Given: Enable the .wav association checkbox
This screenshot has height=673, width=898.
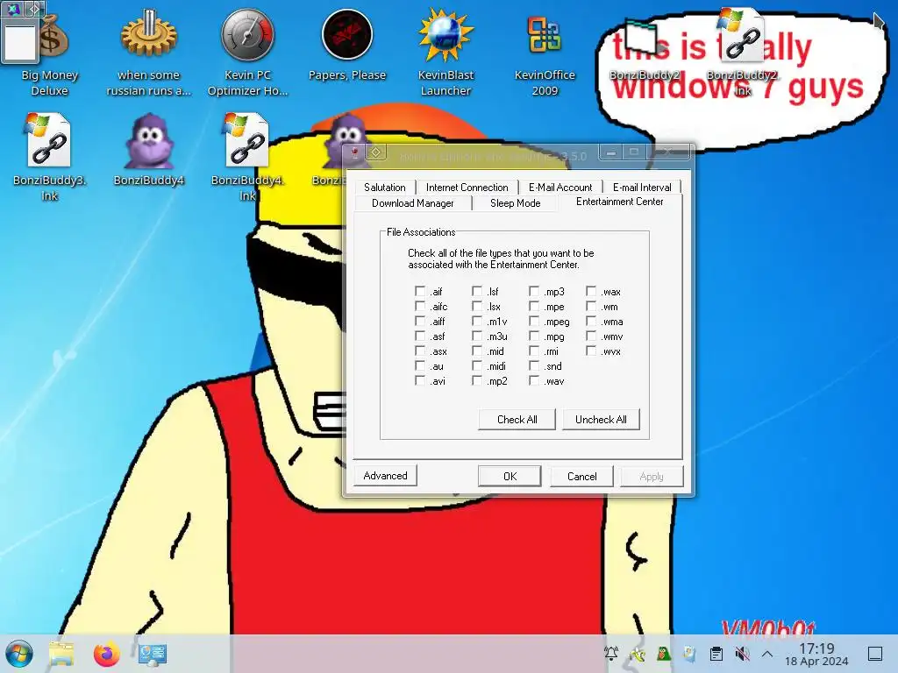Looking at the screenshot, I should [x=534, y=380].
